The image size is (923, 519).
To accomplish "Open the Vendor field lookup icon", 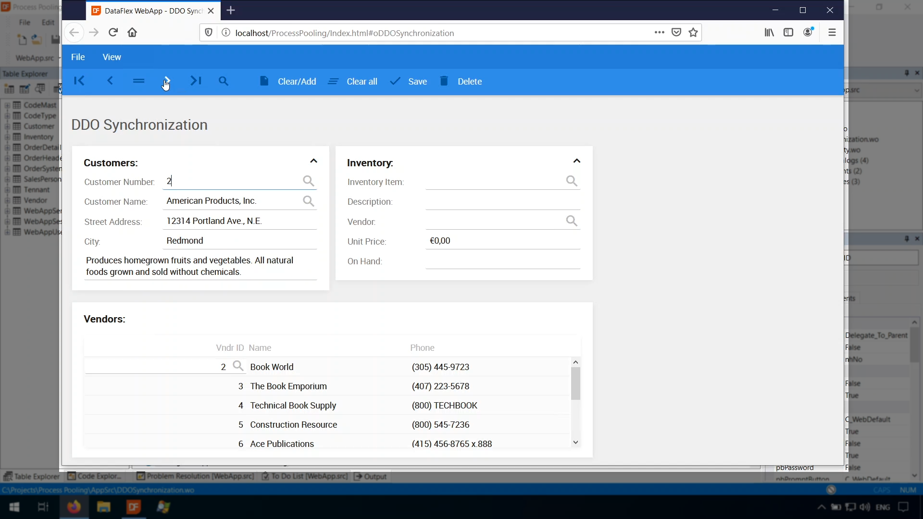I will pos(571,221).
